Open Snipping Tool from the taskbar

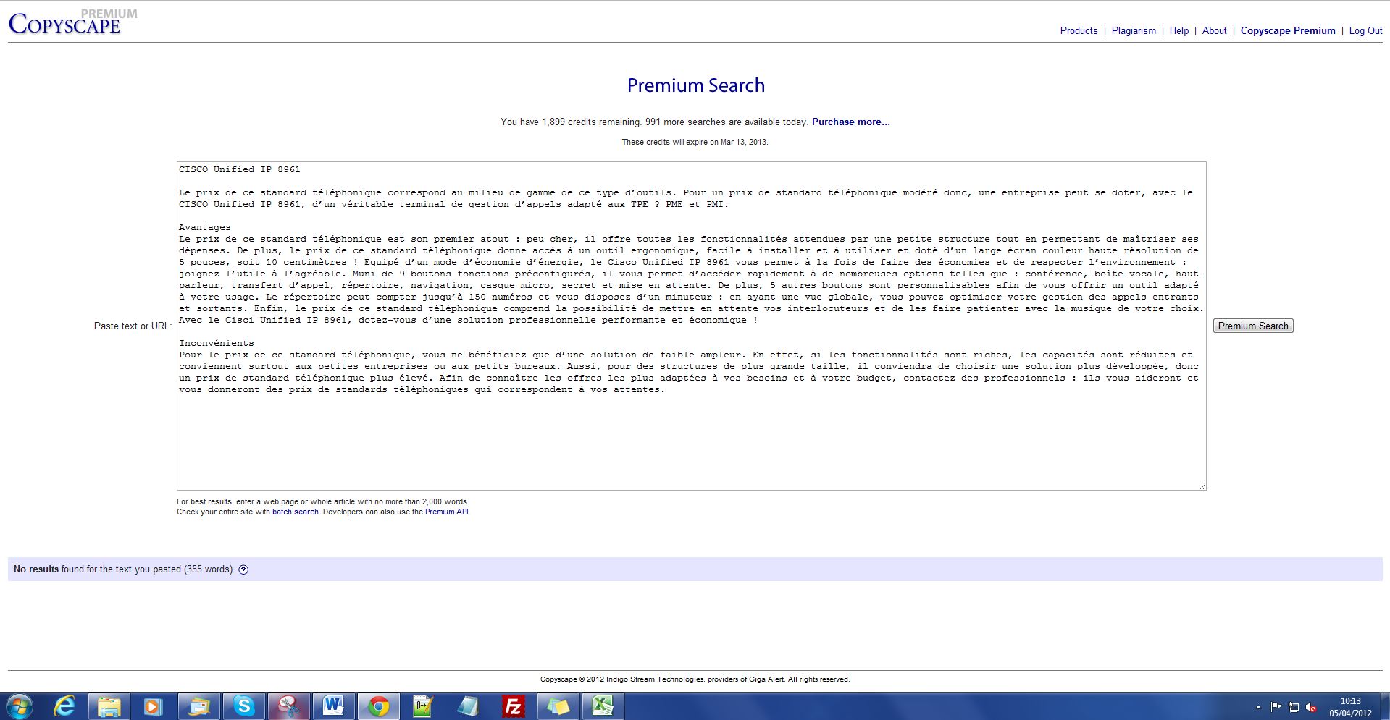[288, 706]
